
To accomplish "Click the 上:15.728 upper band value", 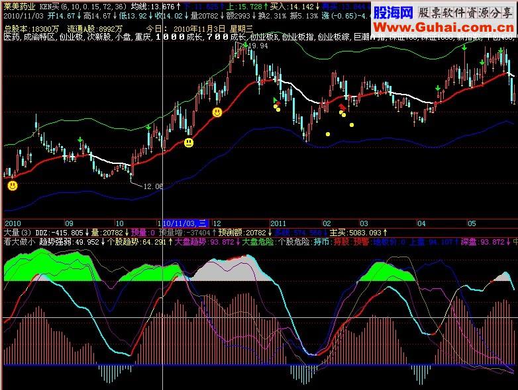I will (244, 7).
